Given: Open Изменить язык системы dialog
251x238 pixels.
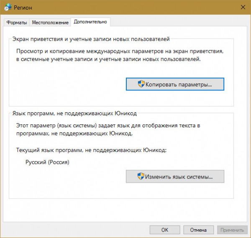Looking at the screenshot, I should [175, 176].
